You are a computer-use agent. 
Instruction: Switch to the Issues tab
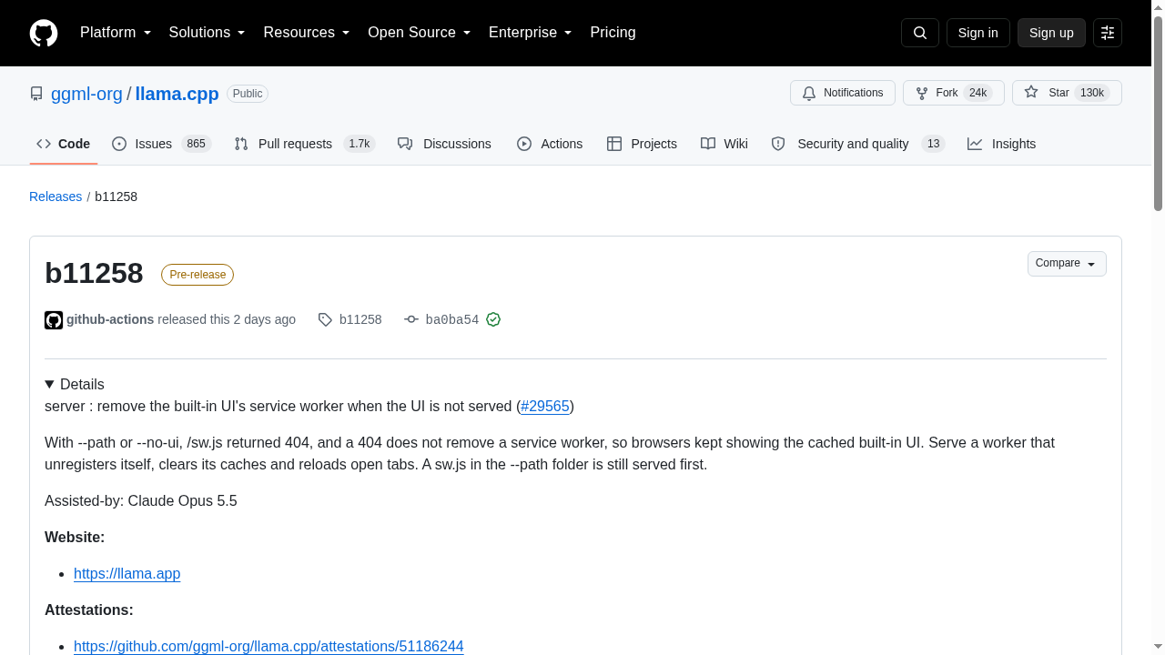coord(162,144)
